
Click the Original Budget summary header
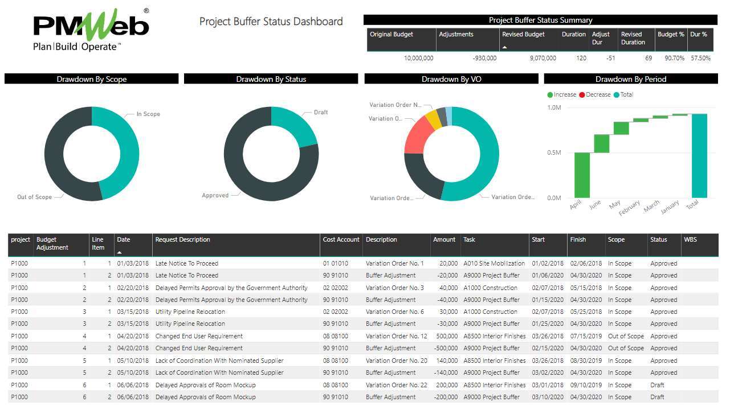[391, 35]
